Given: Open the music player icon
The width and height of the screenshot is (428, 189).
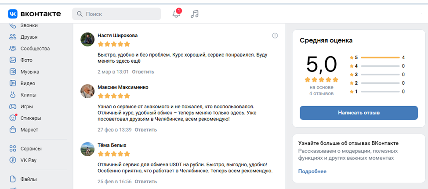Looking at the screenshot, I should 195,14.
